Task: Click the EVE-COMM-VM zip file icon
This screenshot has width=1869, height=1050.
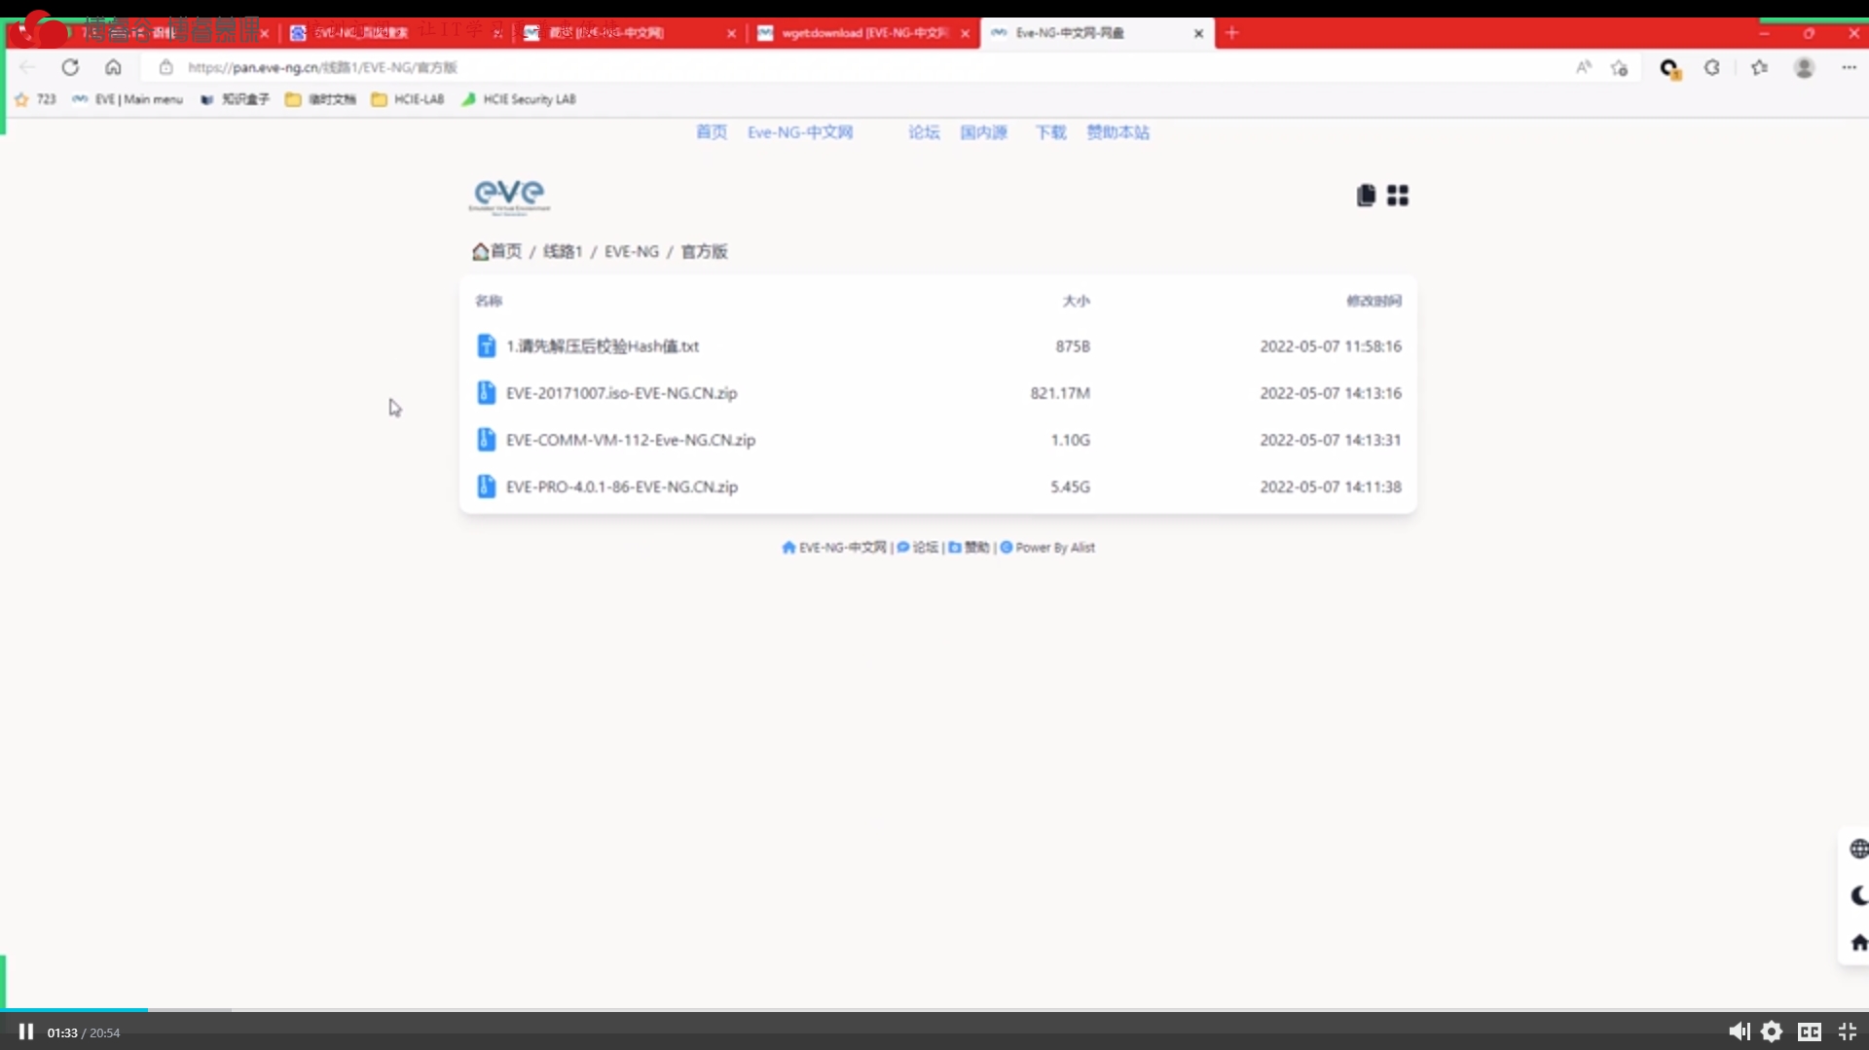Action: tap(486, 439)
